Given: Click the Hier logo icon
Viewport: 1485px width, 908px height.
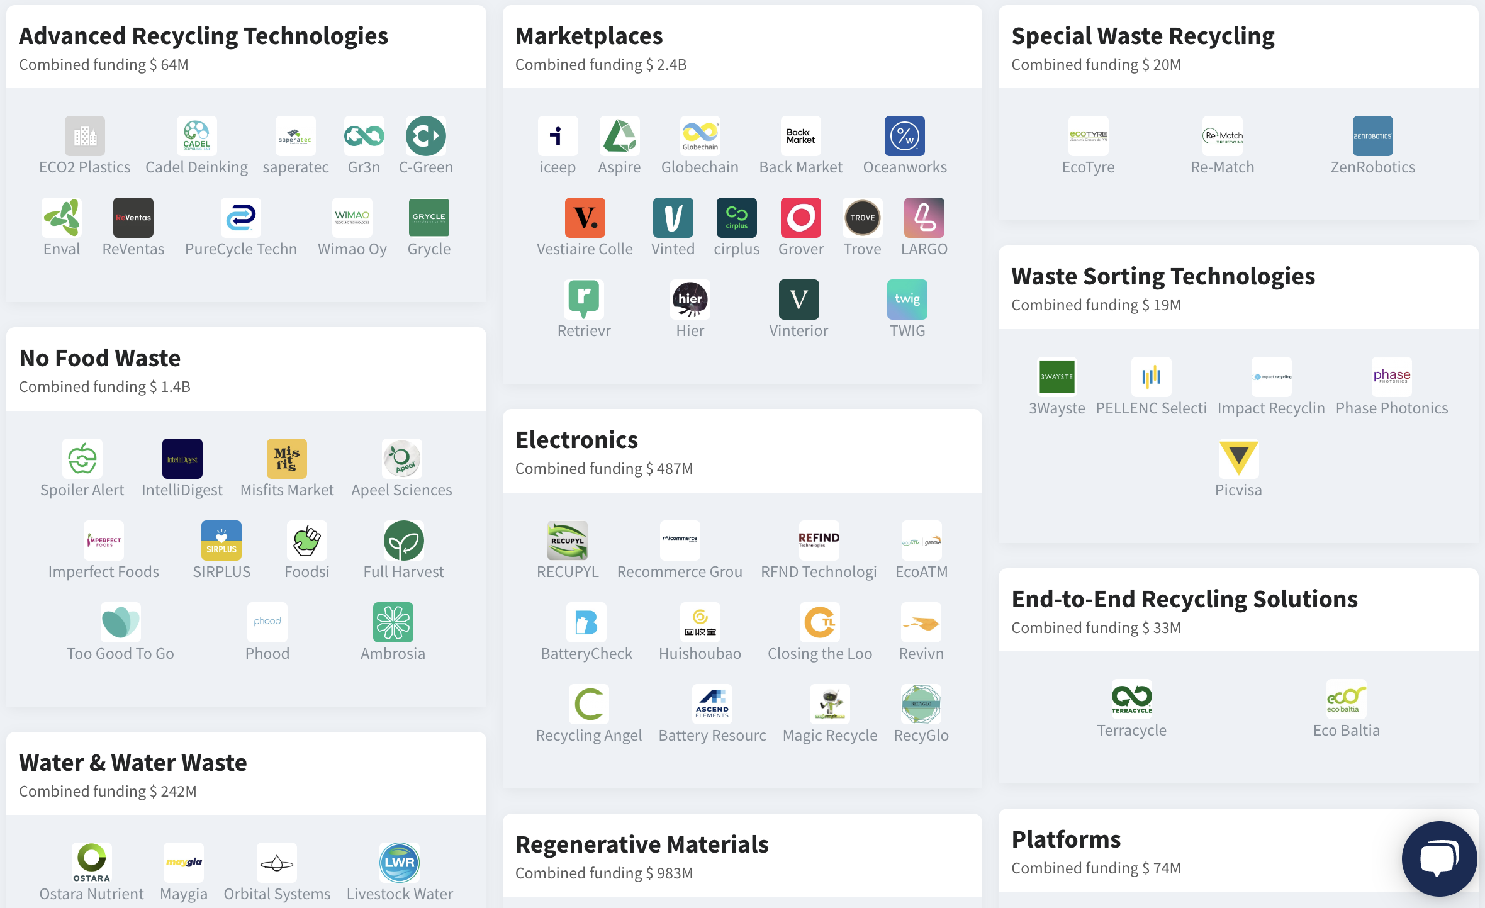Looking at the screenshot, I should pyautogui.click(x=690, y=300).
